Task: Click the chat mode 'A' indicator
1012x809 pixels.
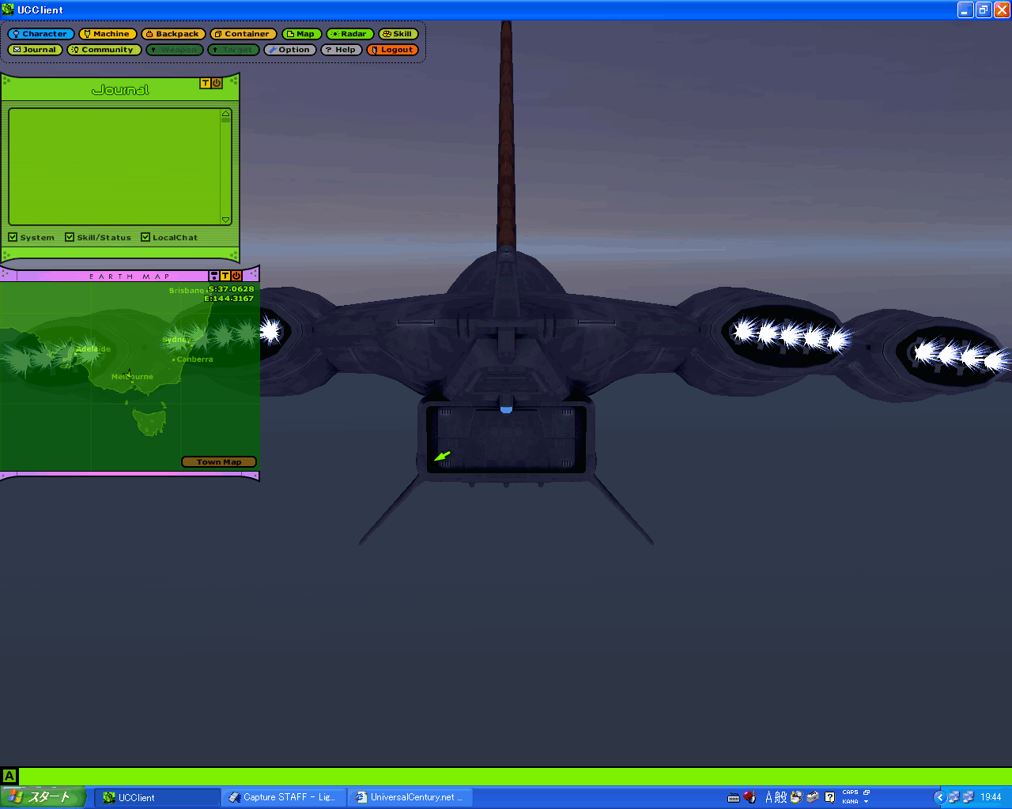Action: click(x=9, y=776)
